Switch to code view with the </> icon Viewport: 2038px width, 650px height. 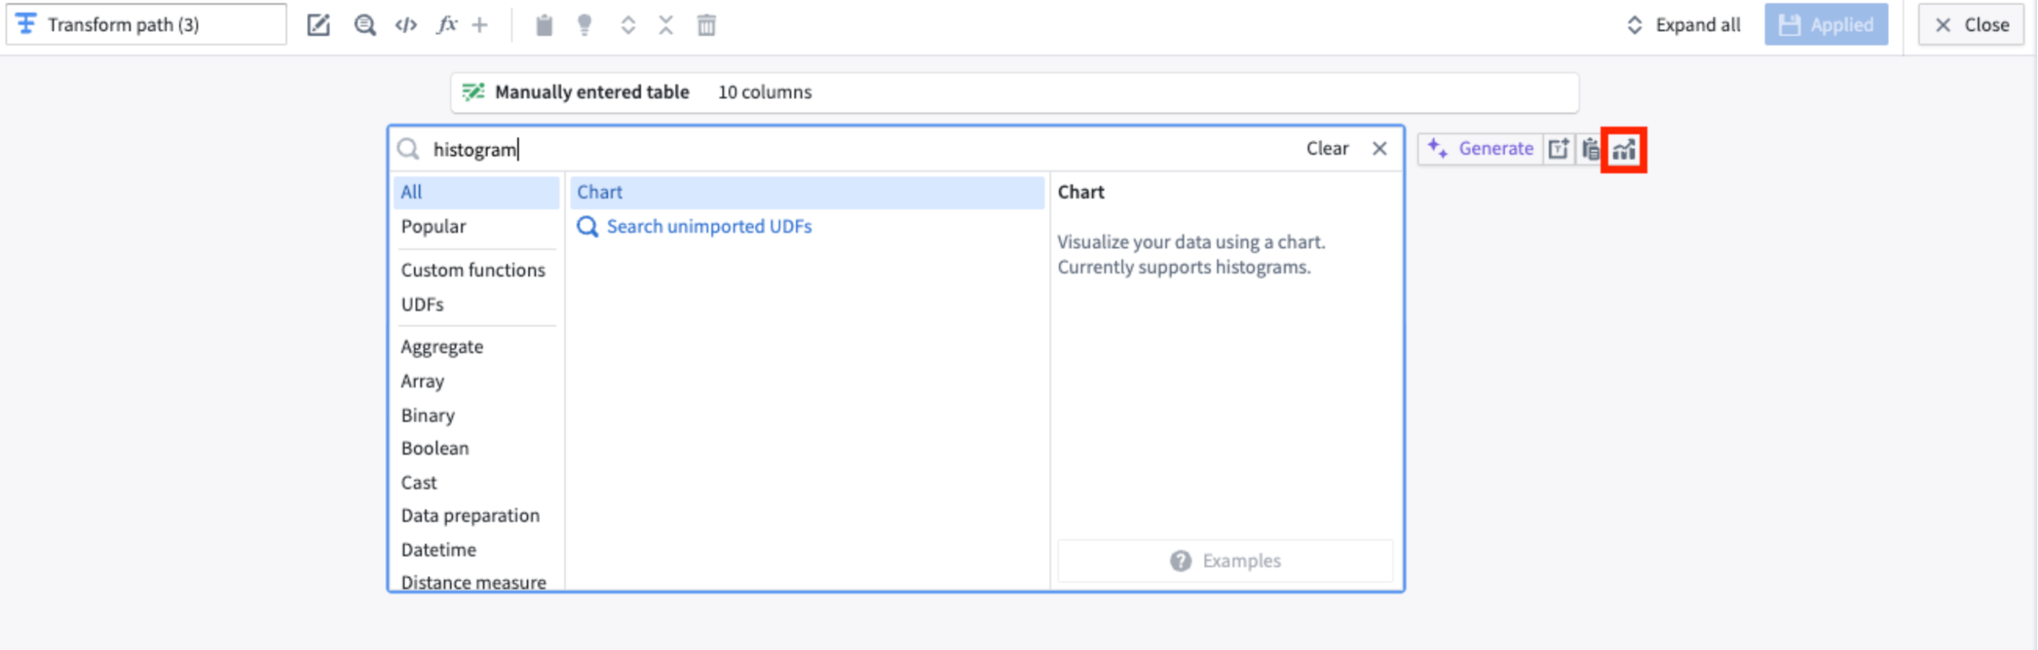pos(404,25)
